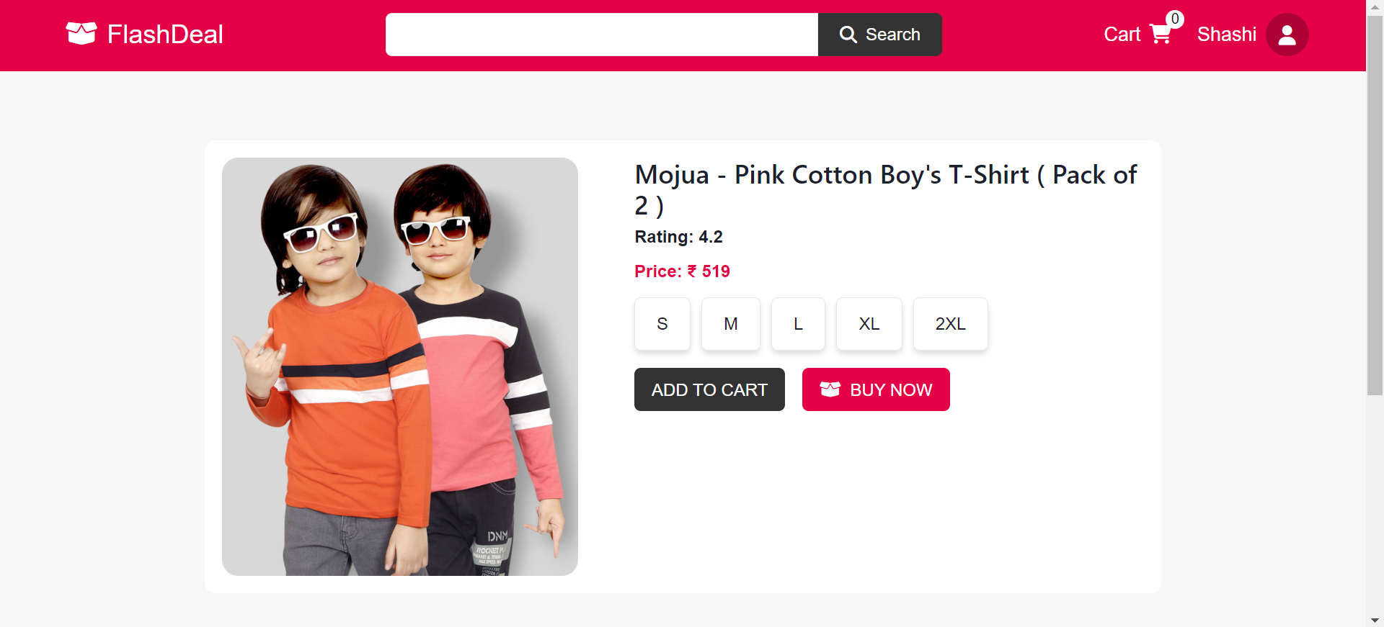Click the box icon on Buy Now
This screenshot has height=627, width=1384.
pos(830,389)
